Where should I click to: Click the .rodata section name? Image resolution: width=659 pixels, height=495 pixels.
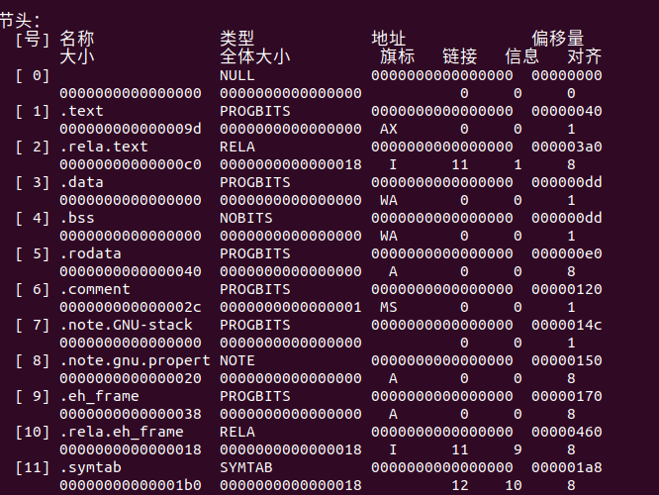click(90, 253)
